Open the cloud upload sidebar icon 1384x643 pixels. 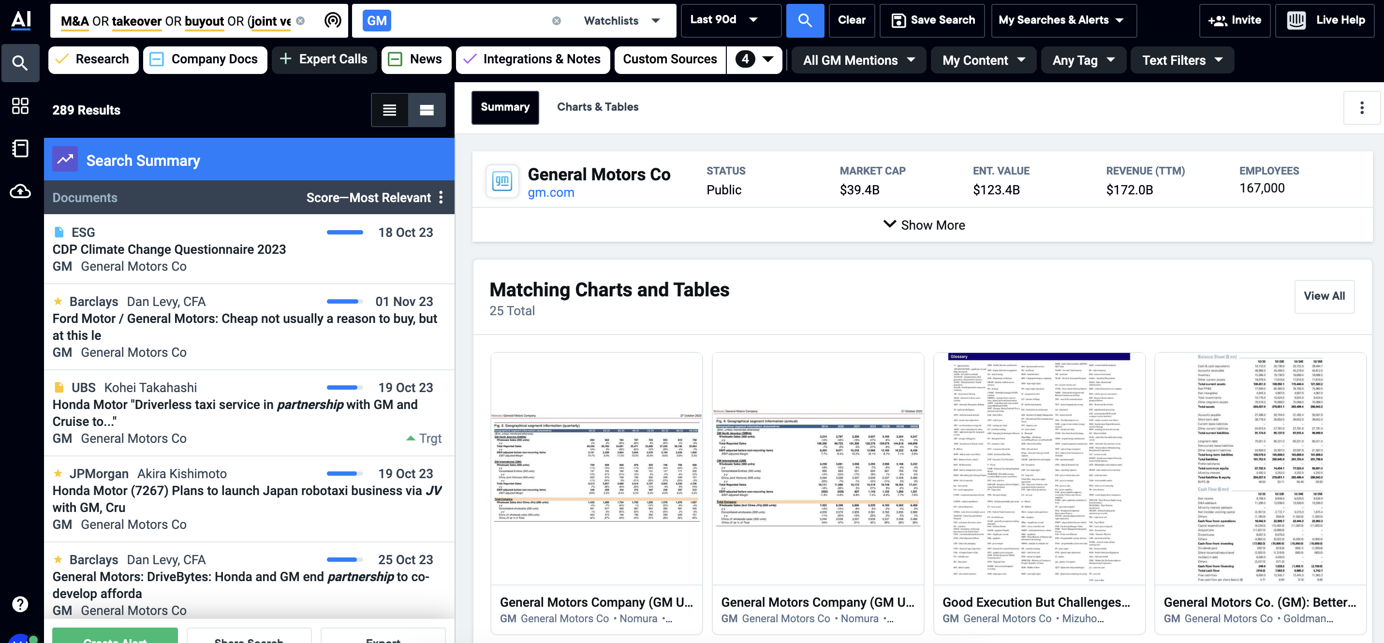[20, 191]
